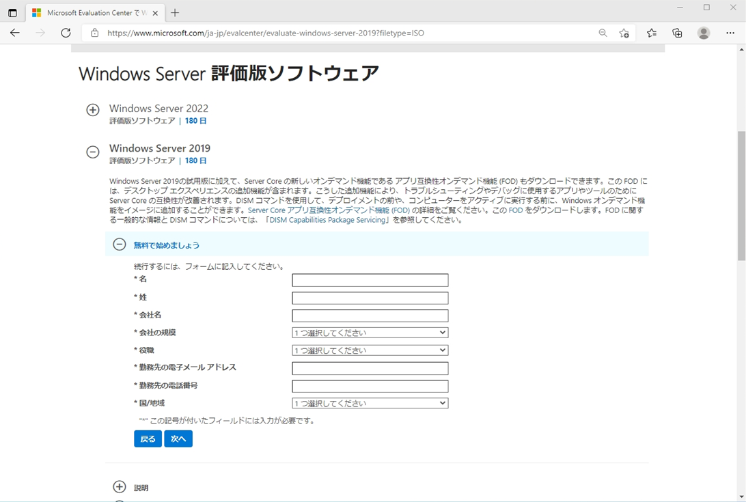Viewport: 746px width, 502px height.
Task: Minimize the browser window
Action: pyautogui.click(x=680, y=8)
